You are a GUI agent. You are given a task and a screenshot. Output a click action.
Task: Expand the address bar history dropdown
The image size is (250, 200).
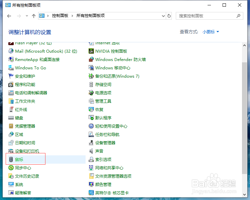click(163, 16)
